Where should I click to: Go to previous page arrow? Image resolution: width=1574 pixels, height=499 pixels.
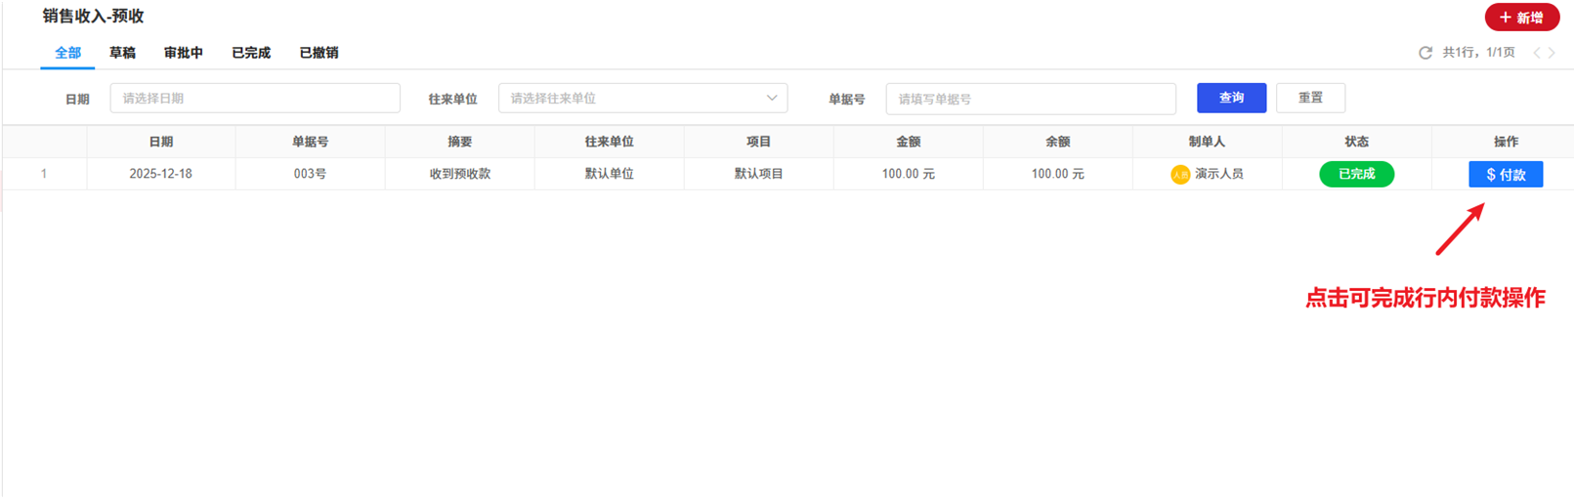pyautogui.click(x=1536, y=53)
